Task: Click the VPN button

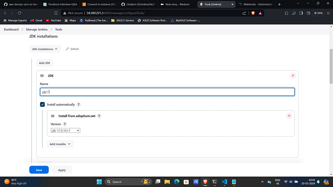Action: click(x=318, y=13)
